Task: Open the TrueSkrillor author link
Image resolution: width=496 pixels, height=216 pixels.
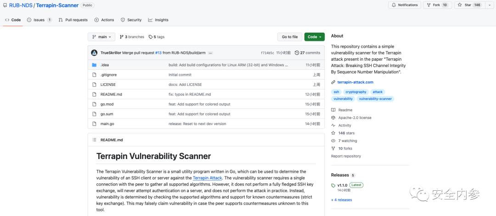Action: pos(111,53)
